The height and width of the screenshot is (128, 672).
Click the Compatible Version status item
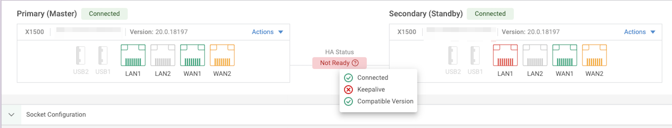385,101
